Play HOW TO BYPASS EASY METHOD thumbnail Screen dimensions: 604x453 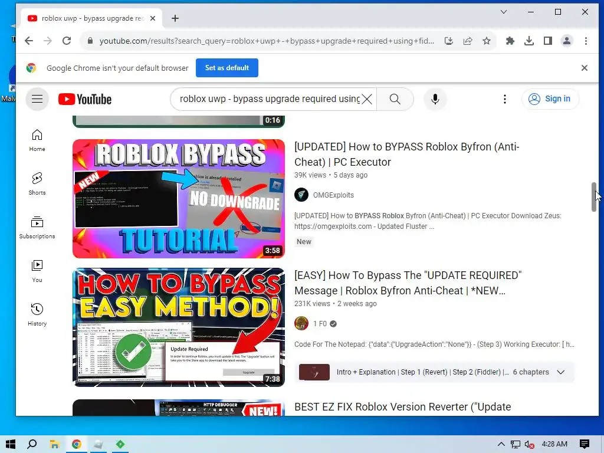point(179,327)
